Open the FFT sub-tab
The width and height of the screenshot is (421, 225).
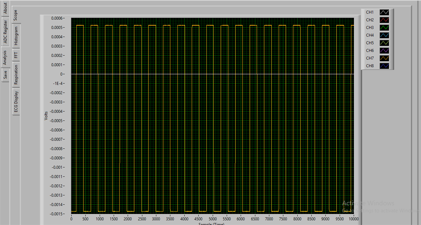click(x=16, y=55)
